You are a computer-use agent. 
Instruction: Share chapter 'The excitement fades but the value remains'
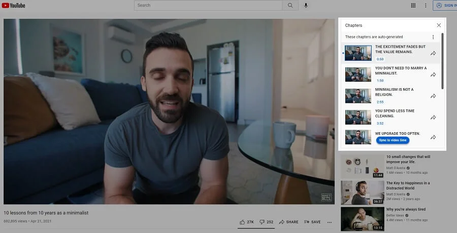pyautogui.click(x=433, y=53)
